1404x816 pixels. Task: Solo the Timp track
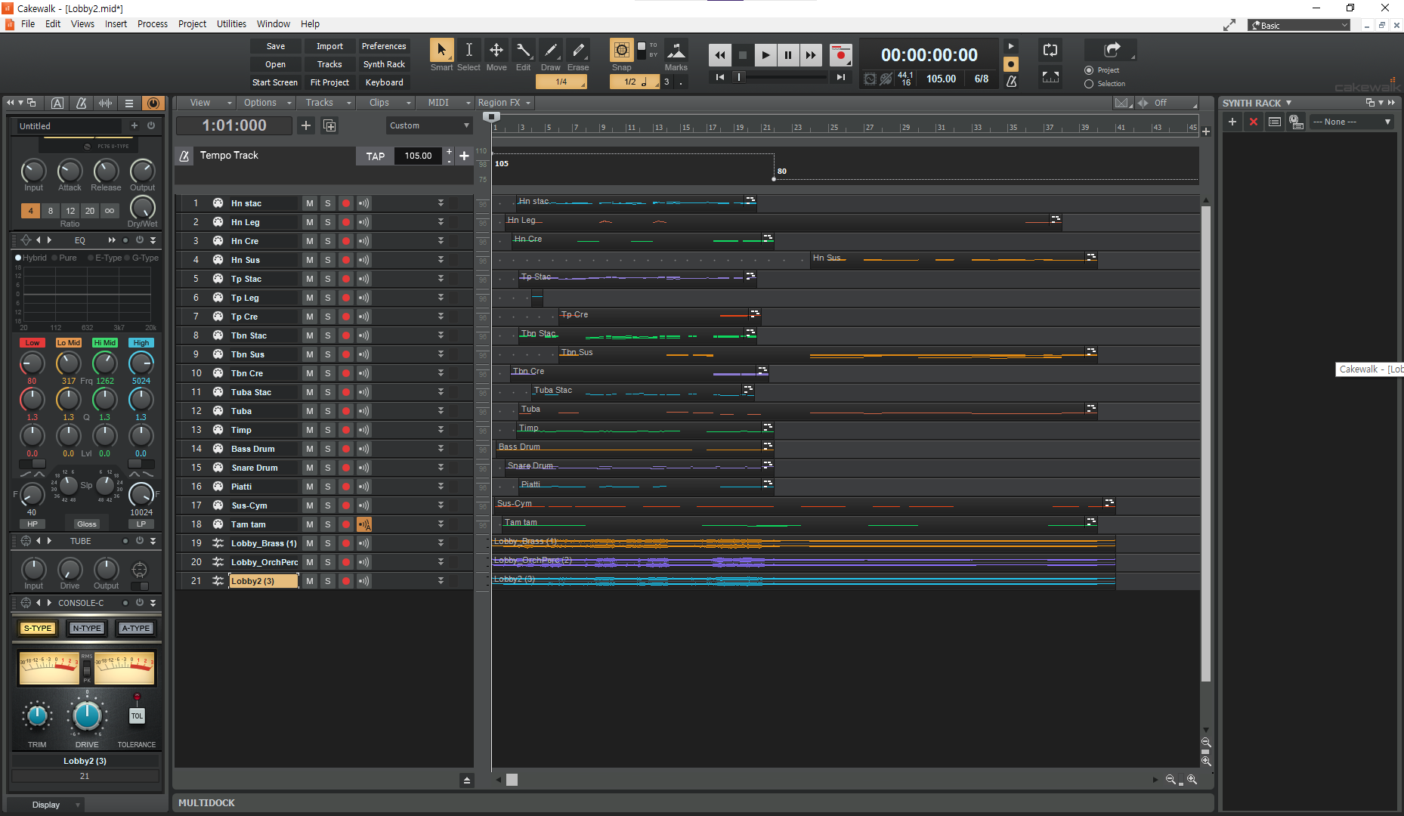[x=327, y=430]
